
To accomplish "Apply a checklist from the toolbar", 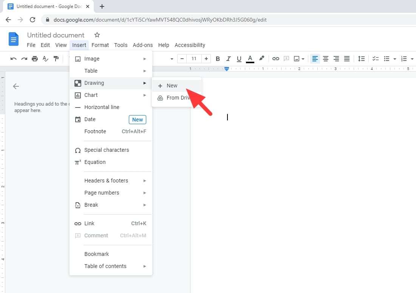I will coord(375,59).
